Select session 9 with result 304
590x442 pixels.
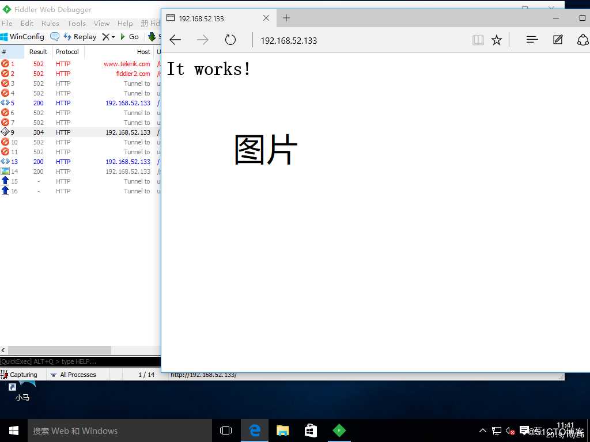coord(81,132)
